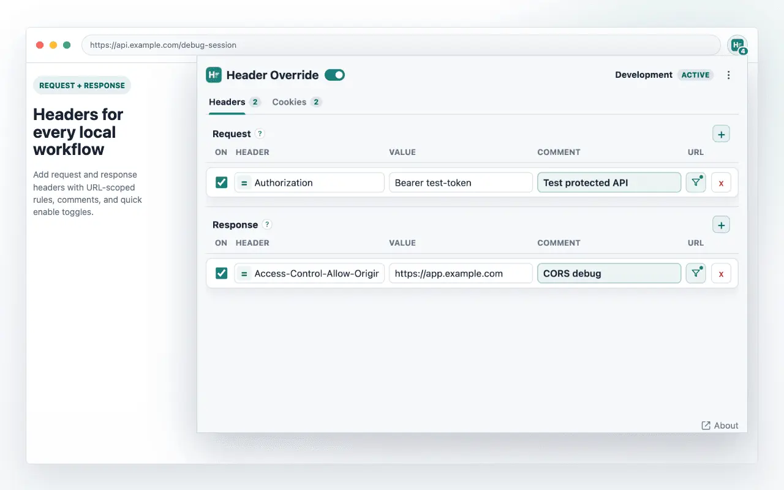
Task: Click the ACTIVE status badge
Action: 696,75
